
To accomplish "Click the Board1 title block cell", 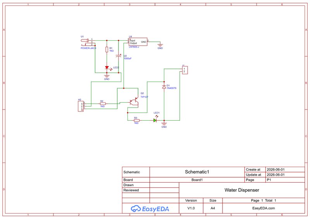I will tap(197, 180).
